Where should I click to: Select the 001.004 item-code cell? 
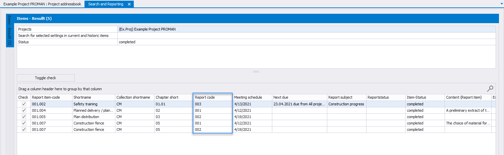point(51,110)
